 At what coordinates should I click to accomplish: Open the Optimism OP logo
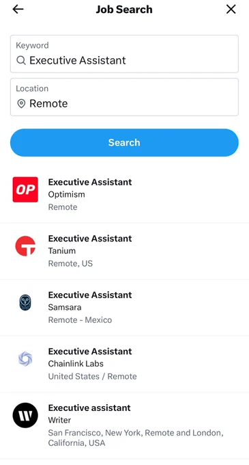pyautogui.click(x=25, y=189)
